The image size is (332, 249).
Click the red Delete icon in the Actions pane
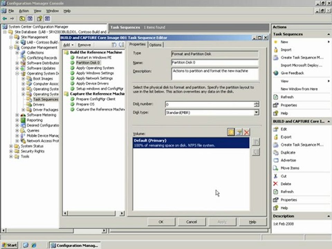coord(276,184)
